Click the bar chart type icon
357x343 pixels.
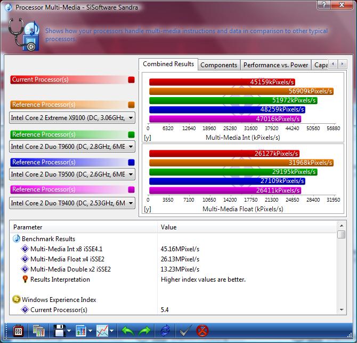coord(81,331)
